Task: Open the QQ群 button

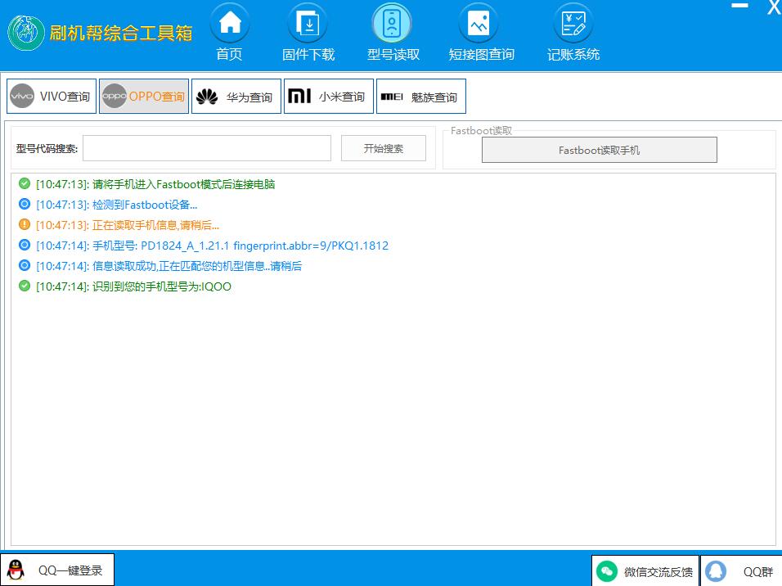Action: [x=740, y=571]
